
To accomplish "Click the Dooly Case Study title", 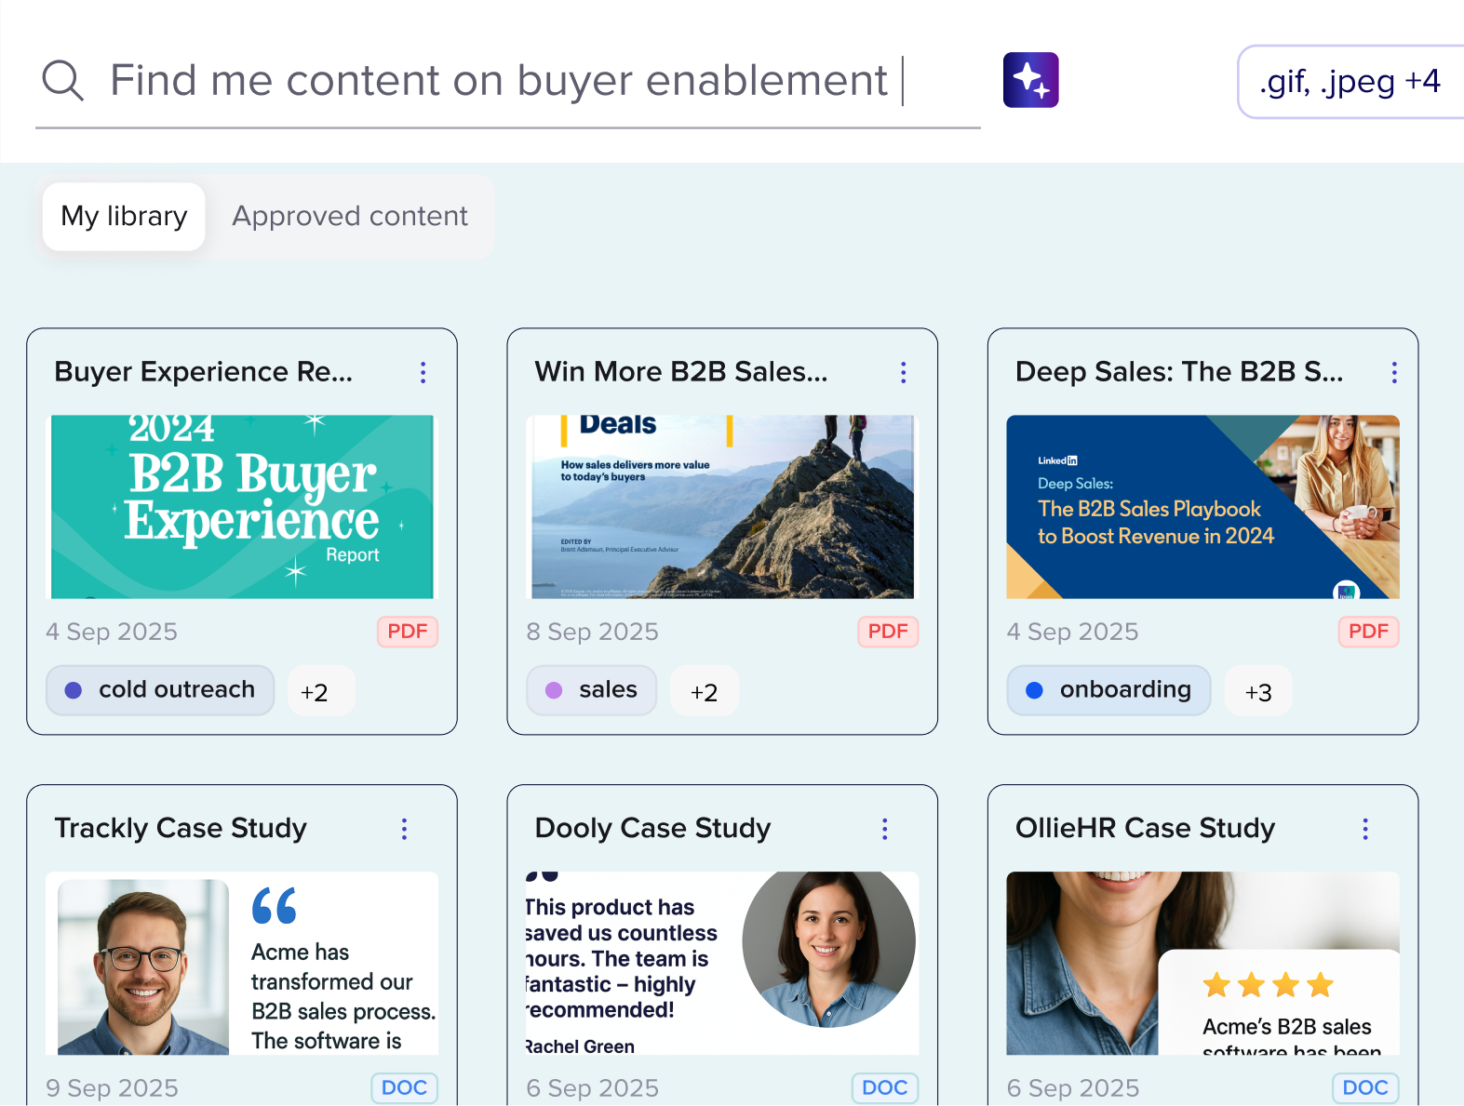I will coord(652,828).
